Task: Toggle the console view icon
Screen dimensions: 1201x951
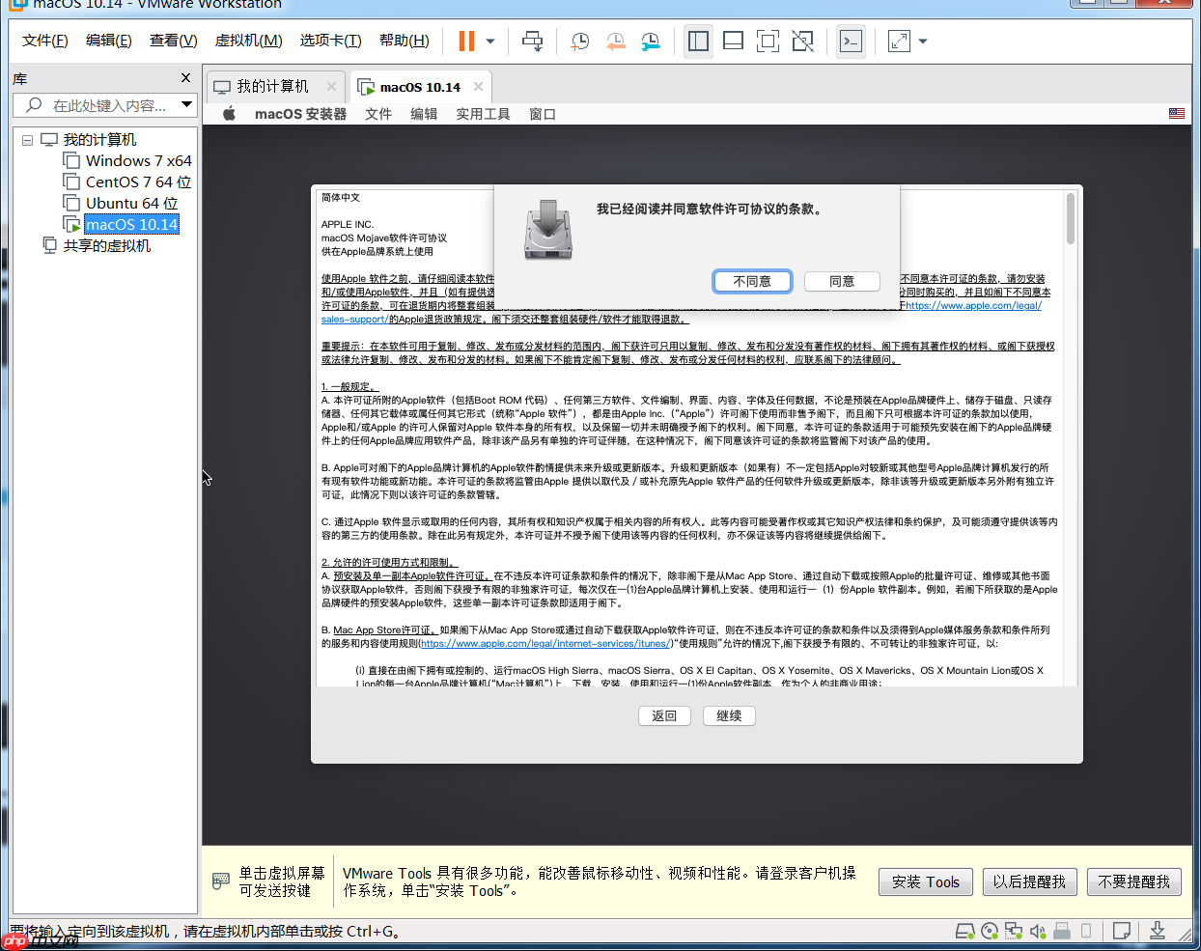Action: 851,41
